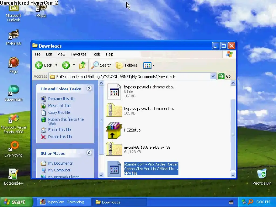Click Delete this file
This screenshot has height=207, width=276.
tap(60, 137)
